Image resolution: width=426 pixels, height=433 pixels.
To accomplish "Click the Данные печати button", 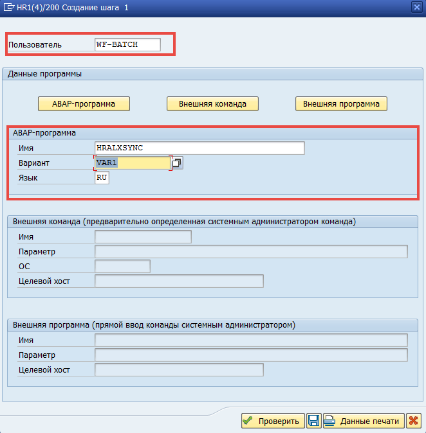I will coord(364,421).
